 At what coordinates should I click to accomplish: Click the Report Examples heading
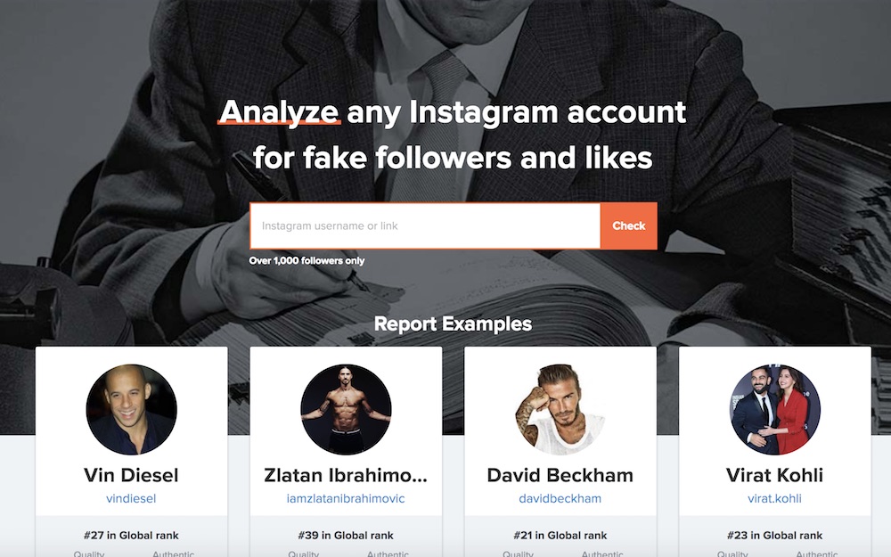[x=453, y=324]
